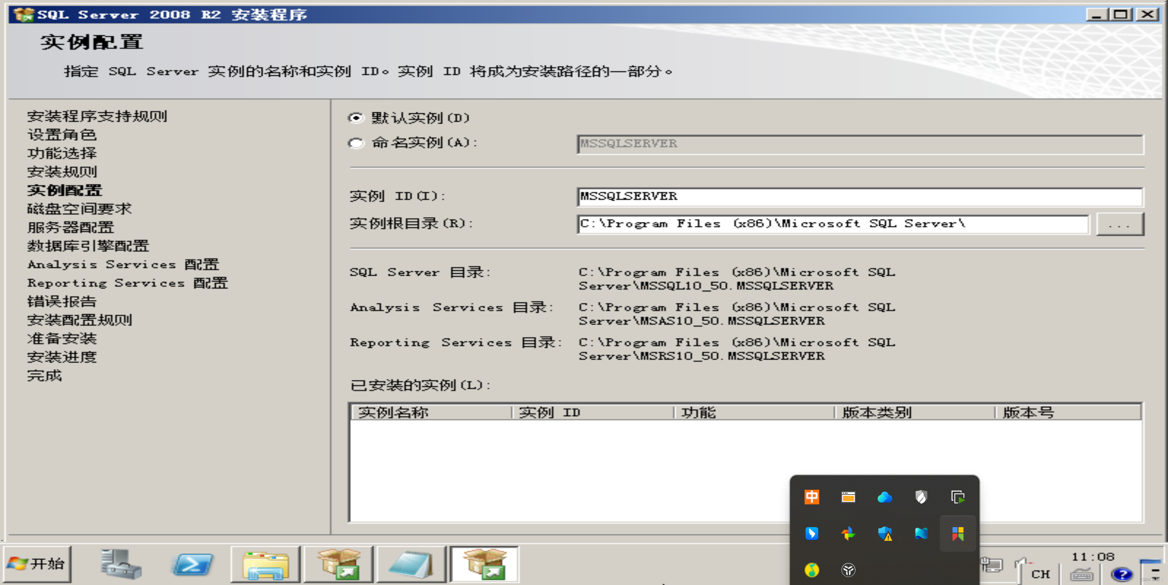Viewport: 1168px width, 585px height.
Task: Click the orange window tray icon
Action: (x=848, y=497)
